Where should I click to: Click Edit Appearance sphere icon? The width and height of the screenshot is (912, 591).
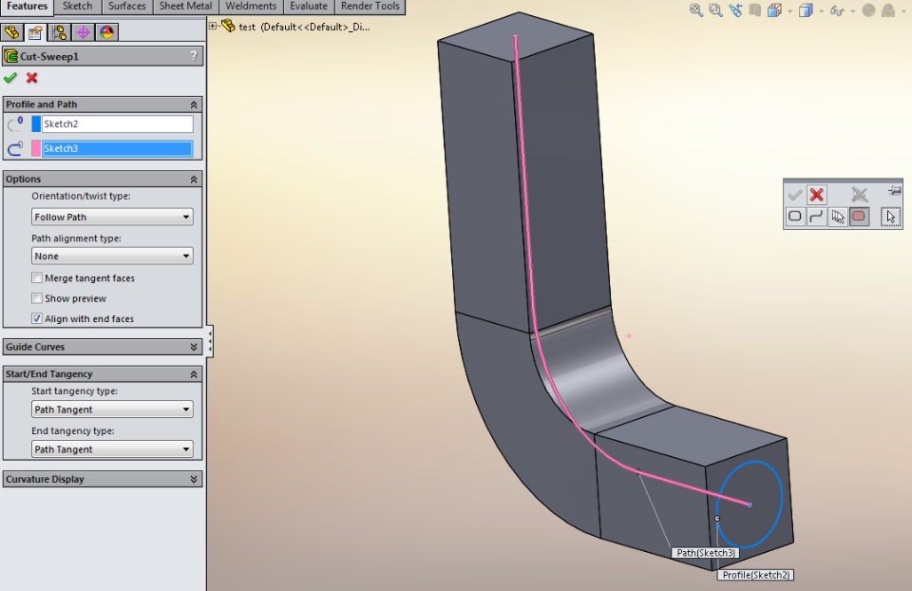[868, 10]
